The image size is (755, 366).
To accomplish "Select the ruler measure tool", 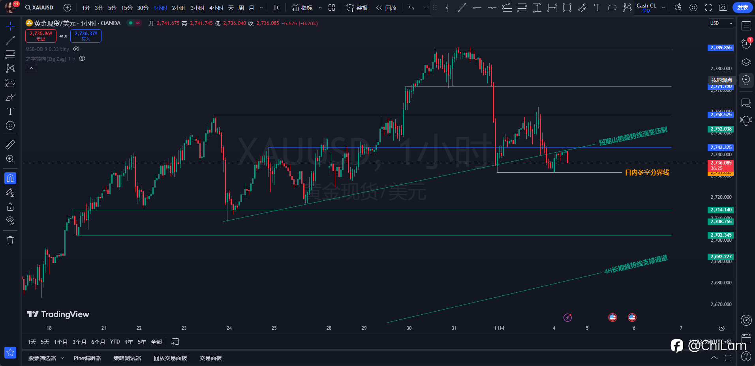I will (x=10, y=145).
